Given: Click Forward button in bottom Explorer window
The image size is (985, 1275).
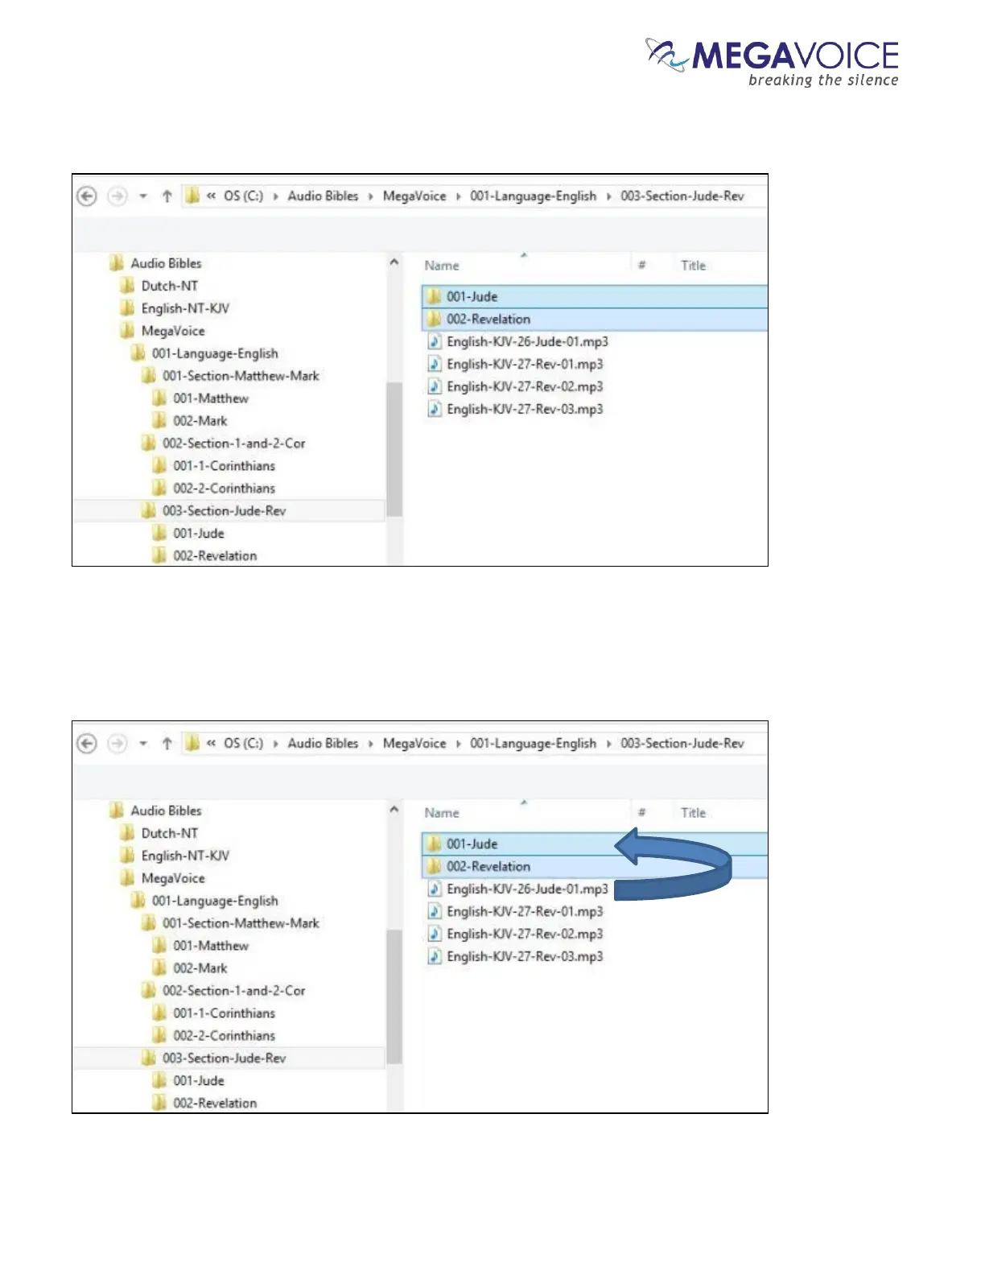Looking at the screenshot, I should tap(117, 744).
